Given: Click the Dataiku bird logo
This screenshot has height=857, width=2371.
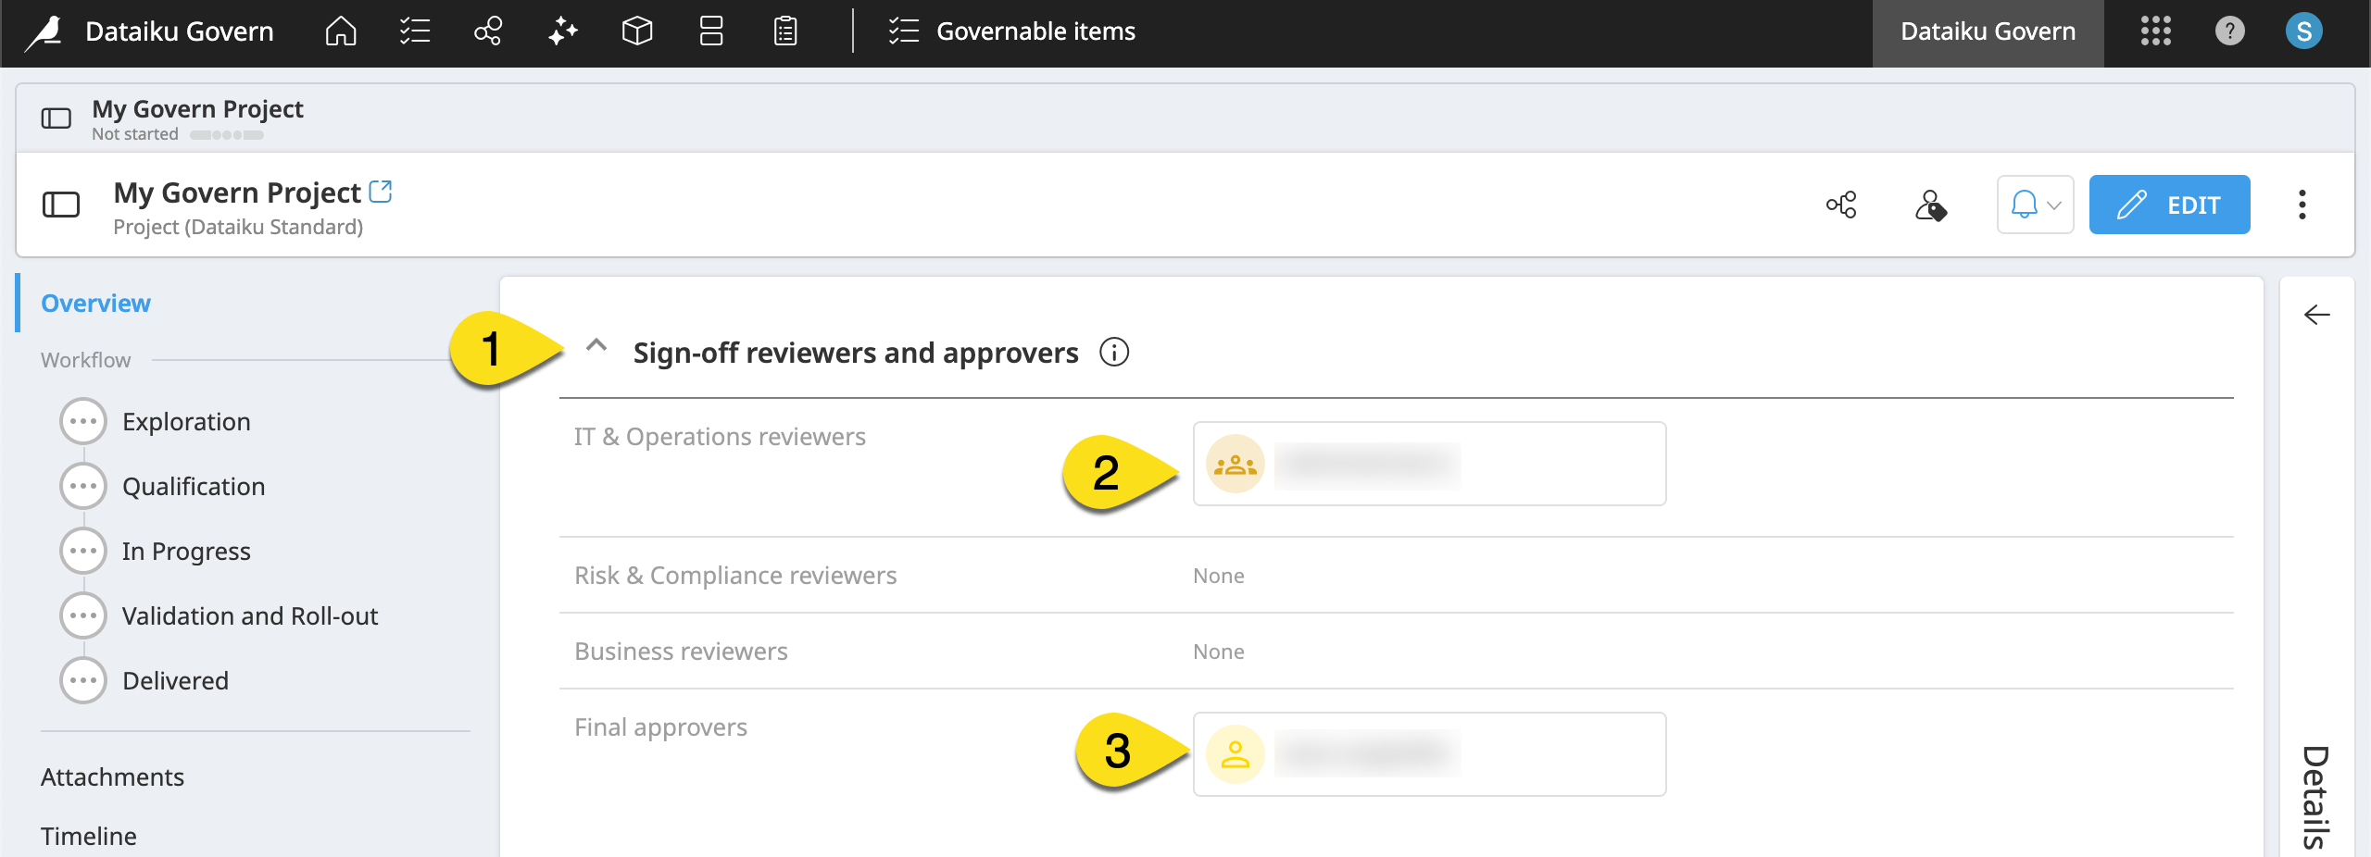Looking at the screenshot, I should 44,32.
